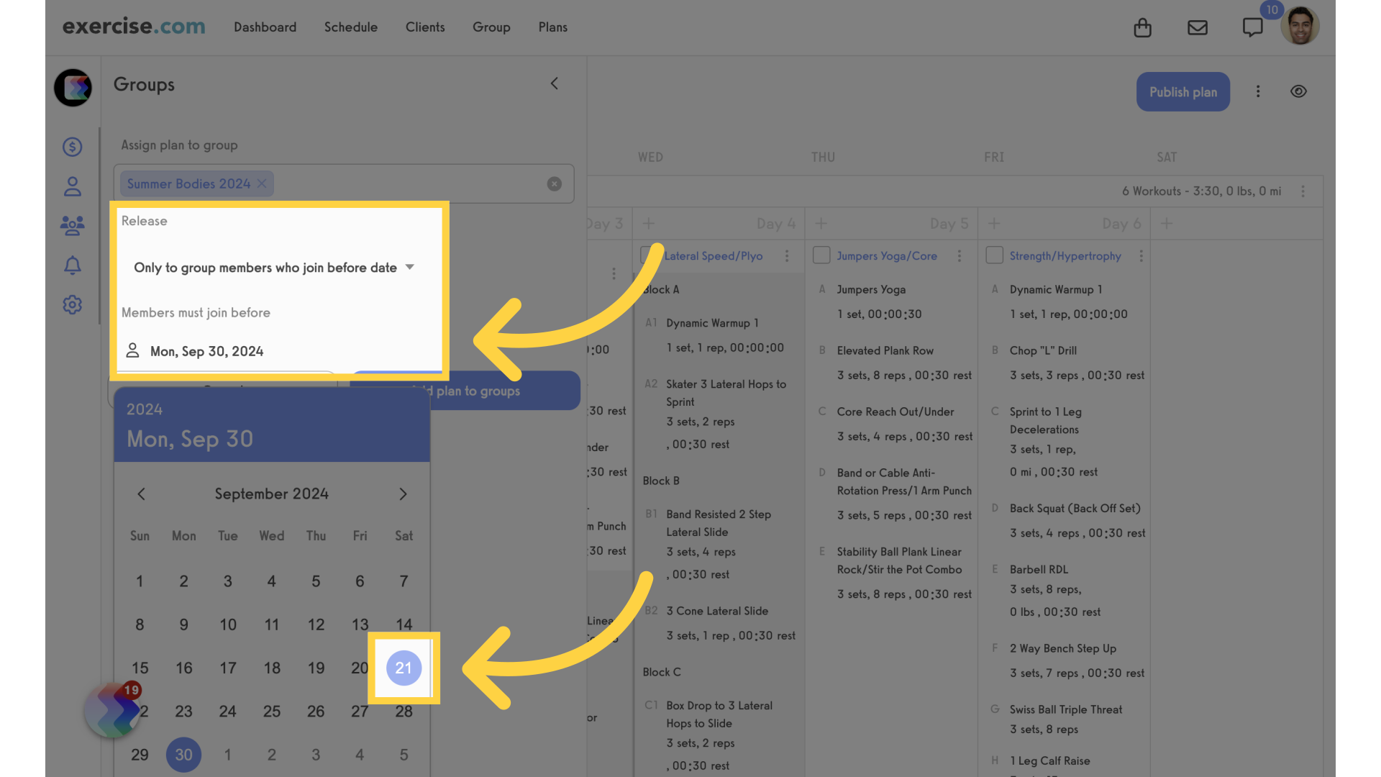Open Lateral Speed/Plyo workout options menu
Screen dimensions: 1381x777
pos(787,256)
